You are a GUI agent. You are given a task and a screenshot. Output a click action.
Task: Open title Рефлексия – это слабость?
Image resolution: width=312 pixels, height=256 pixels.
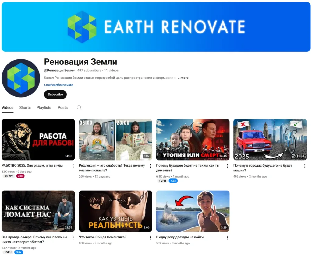[x=112, y=168]
